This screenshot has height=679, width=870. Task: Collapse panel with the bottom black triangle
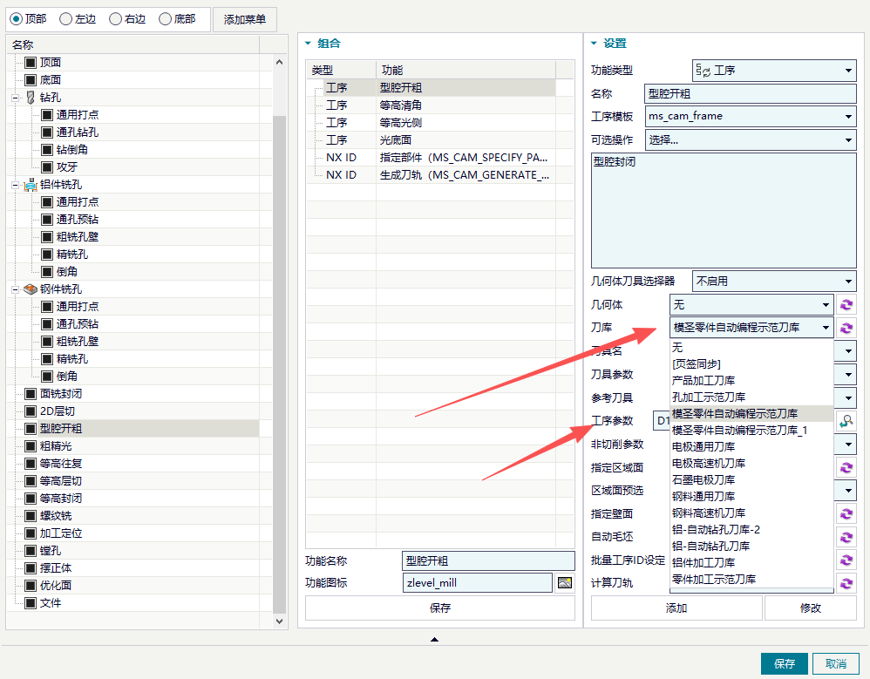point(434,640)
